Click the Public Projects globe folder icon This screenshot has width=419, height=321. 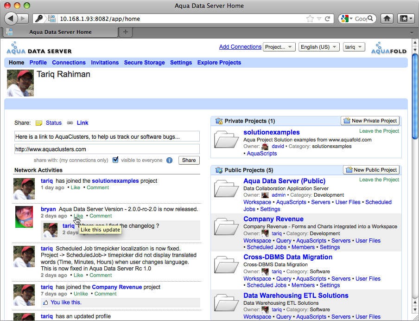[219, 170]
